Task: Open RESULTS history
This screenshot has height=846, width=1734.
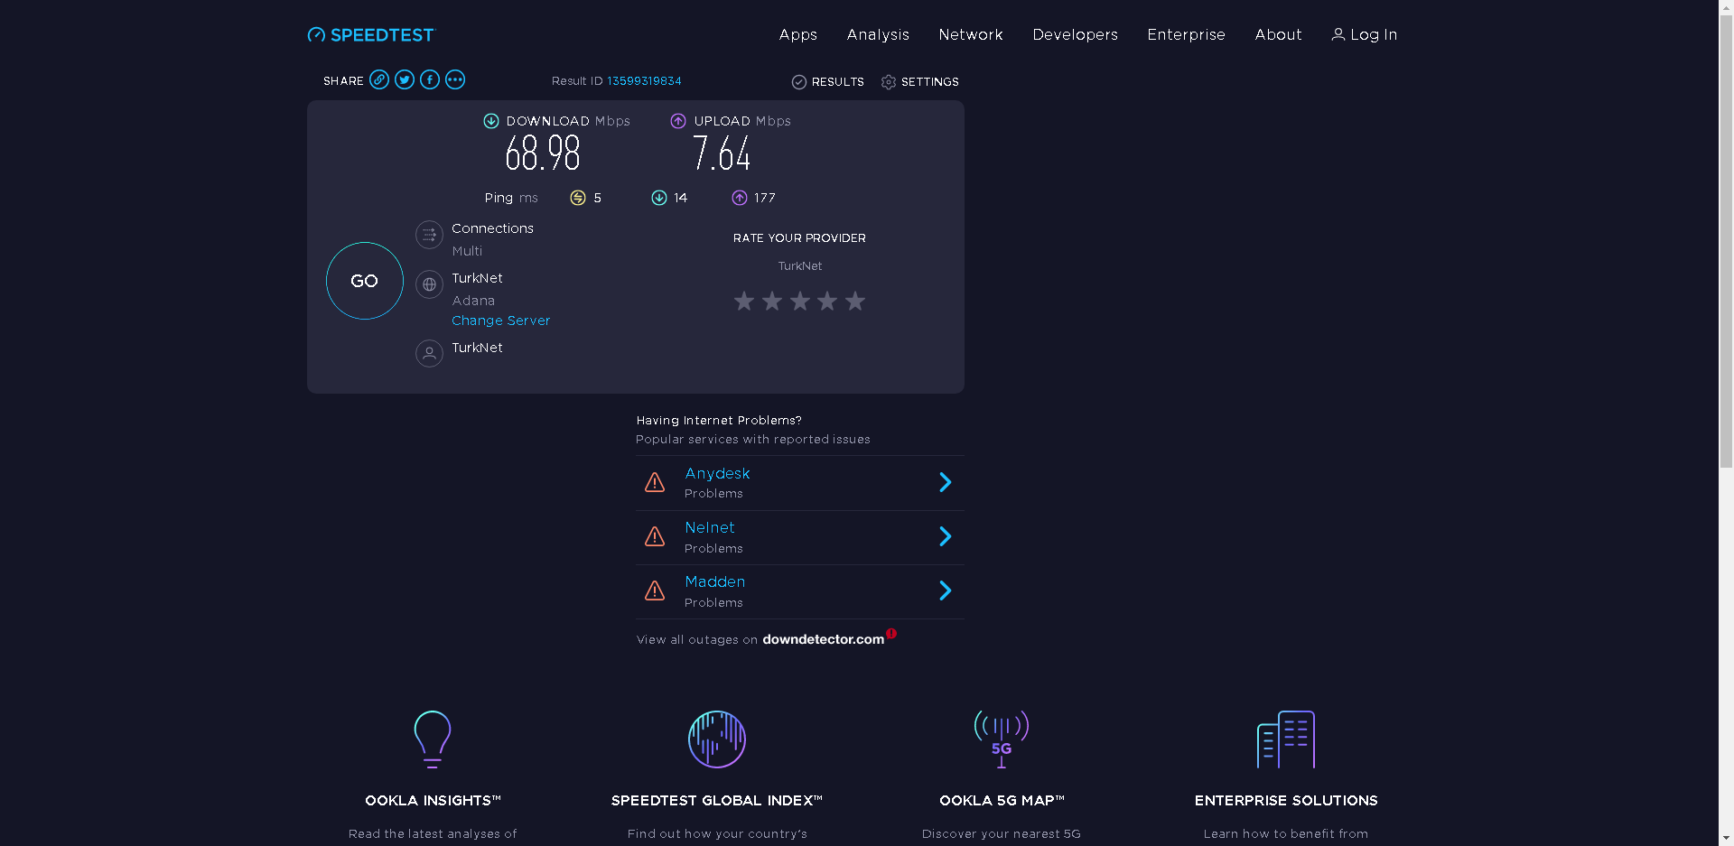Action: (828, 82)
